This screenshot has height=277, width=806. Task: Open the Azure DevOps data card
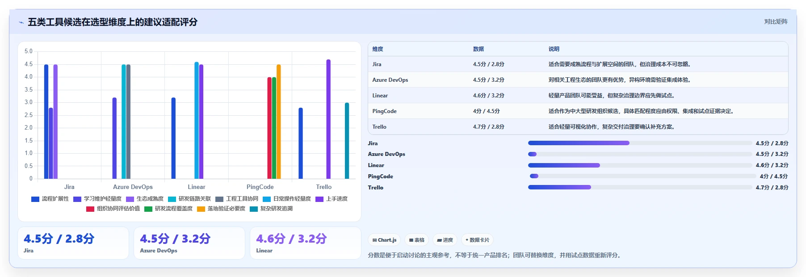pos(189,243)
